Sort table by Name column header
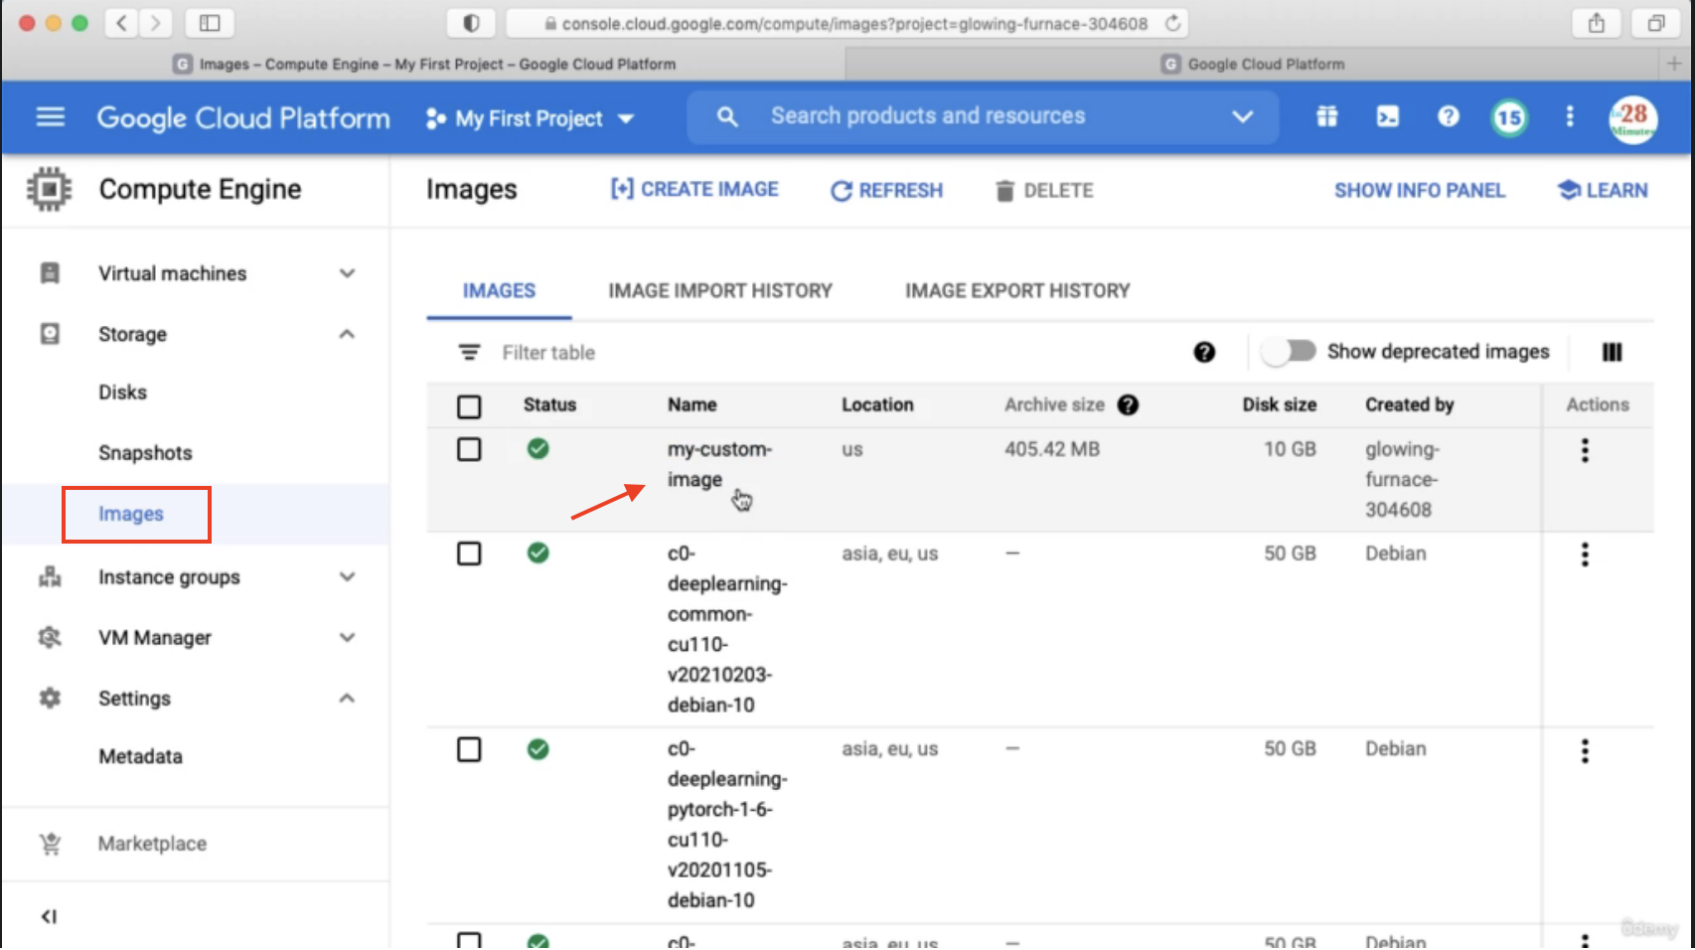The image size is (1695, 950). tap(692, 404)
